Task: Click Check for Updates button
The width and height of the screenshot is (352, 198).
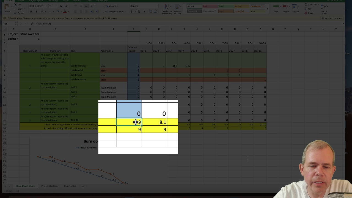Action: [x=332, y=18]
